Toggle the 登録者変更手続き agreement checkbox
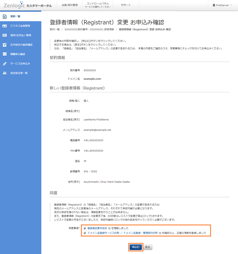Viewport: 238px width, 254px height. (84, 228)
